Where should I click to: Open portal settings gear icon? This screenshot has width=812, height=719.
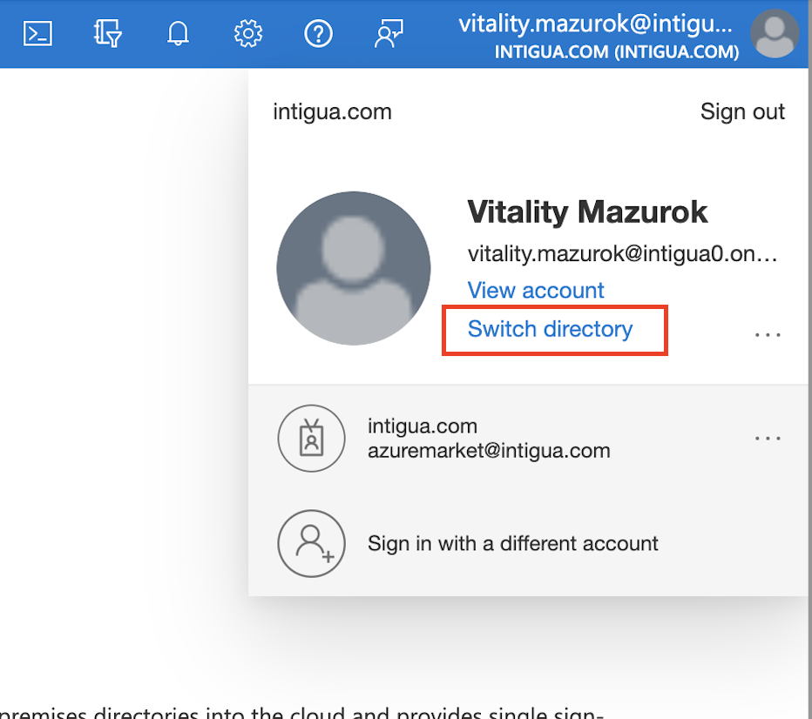click(x=248, y=34)
